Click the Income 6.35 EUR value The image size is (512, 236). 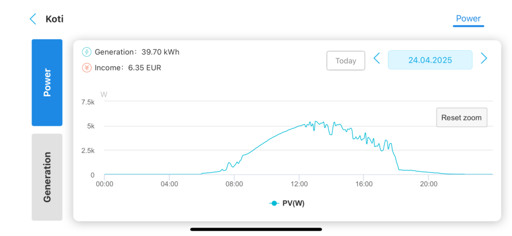144,68
